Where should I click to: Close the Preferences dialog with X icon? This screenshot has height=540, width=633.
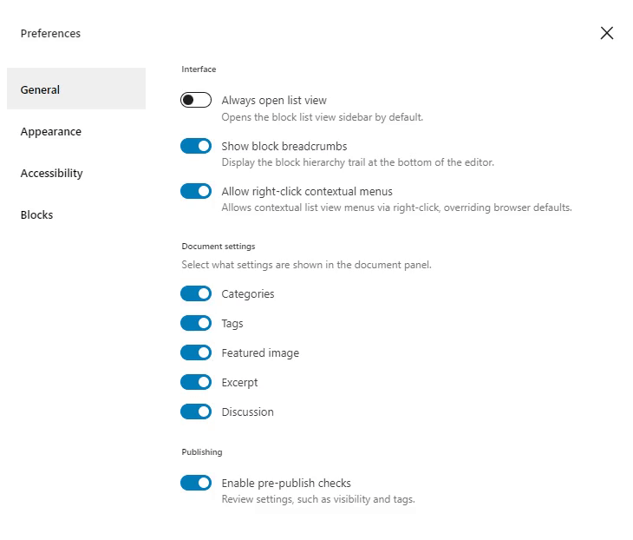[x=606, y=33]
